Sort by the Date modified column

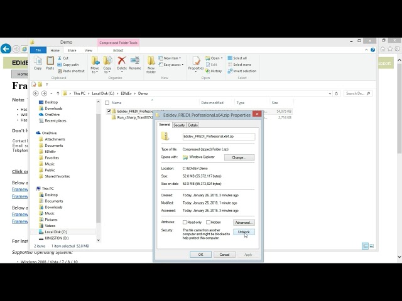tap(212, 103)
